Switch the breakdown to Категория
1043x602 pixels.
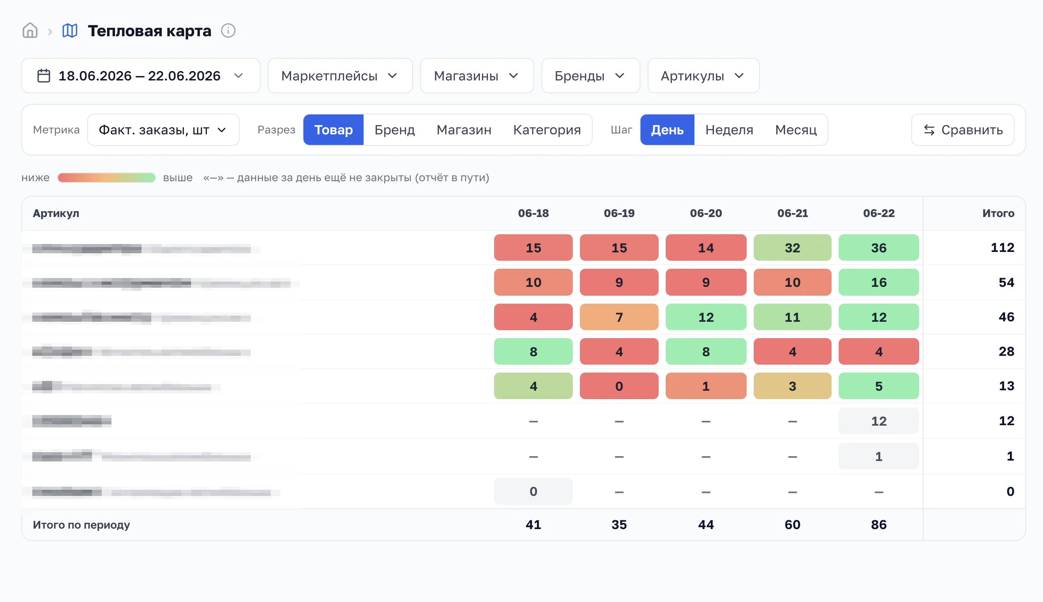(x=547, y=130)
